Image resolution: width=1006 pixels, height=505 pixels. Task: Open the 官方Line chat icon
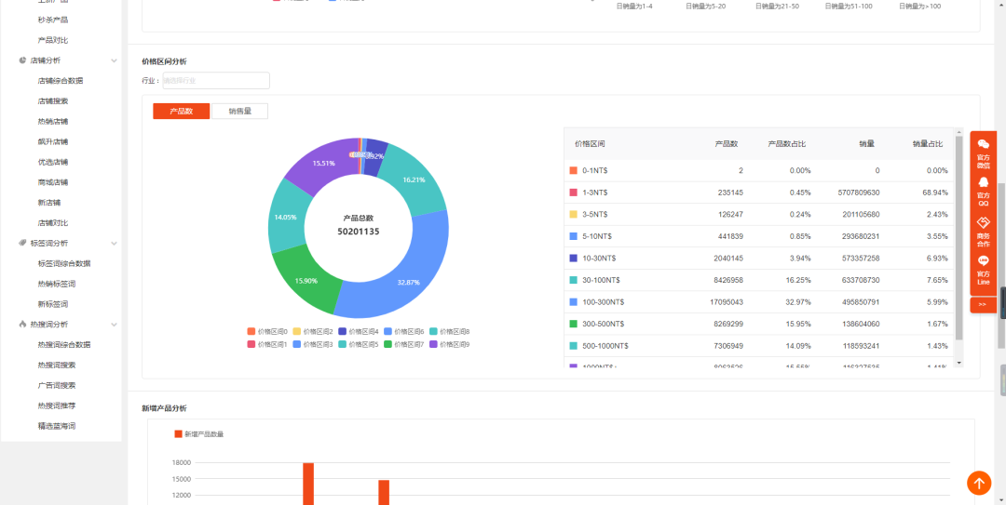point(983,260)
